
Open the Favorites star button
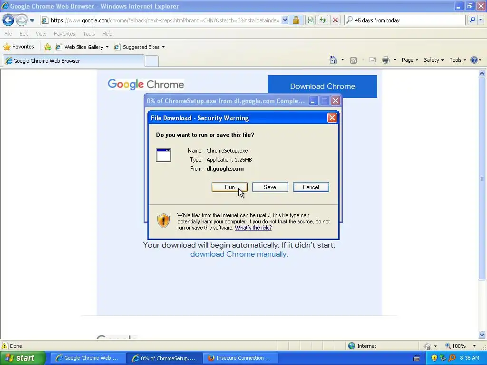(x=19, y=47)
